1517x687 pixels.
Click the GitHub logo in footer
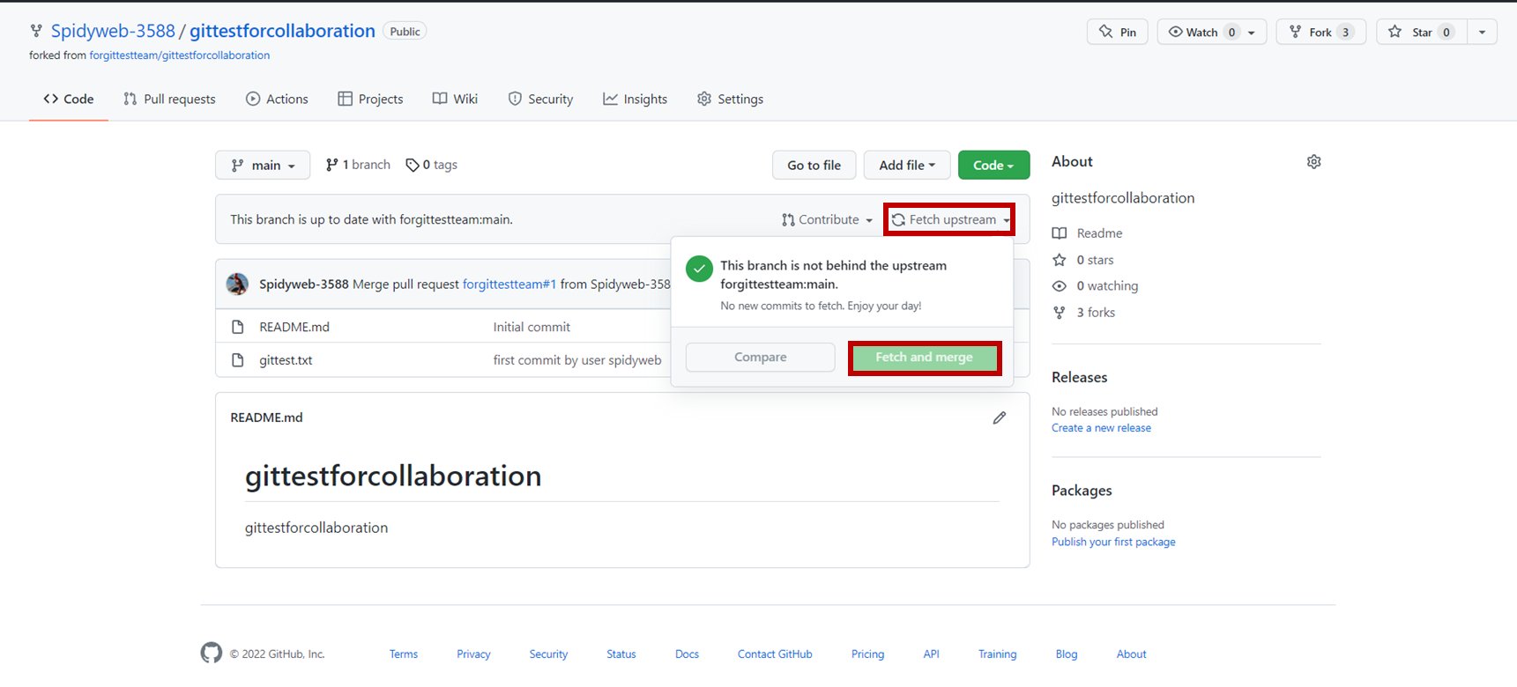pyautogui.click(x=212, y=653)
